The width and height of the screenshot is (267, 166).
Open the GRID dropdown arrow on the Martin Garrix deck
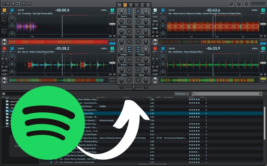pyautogui.click(x=158, y=13)
